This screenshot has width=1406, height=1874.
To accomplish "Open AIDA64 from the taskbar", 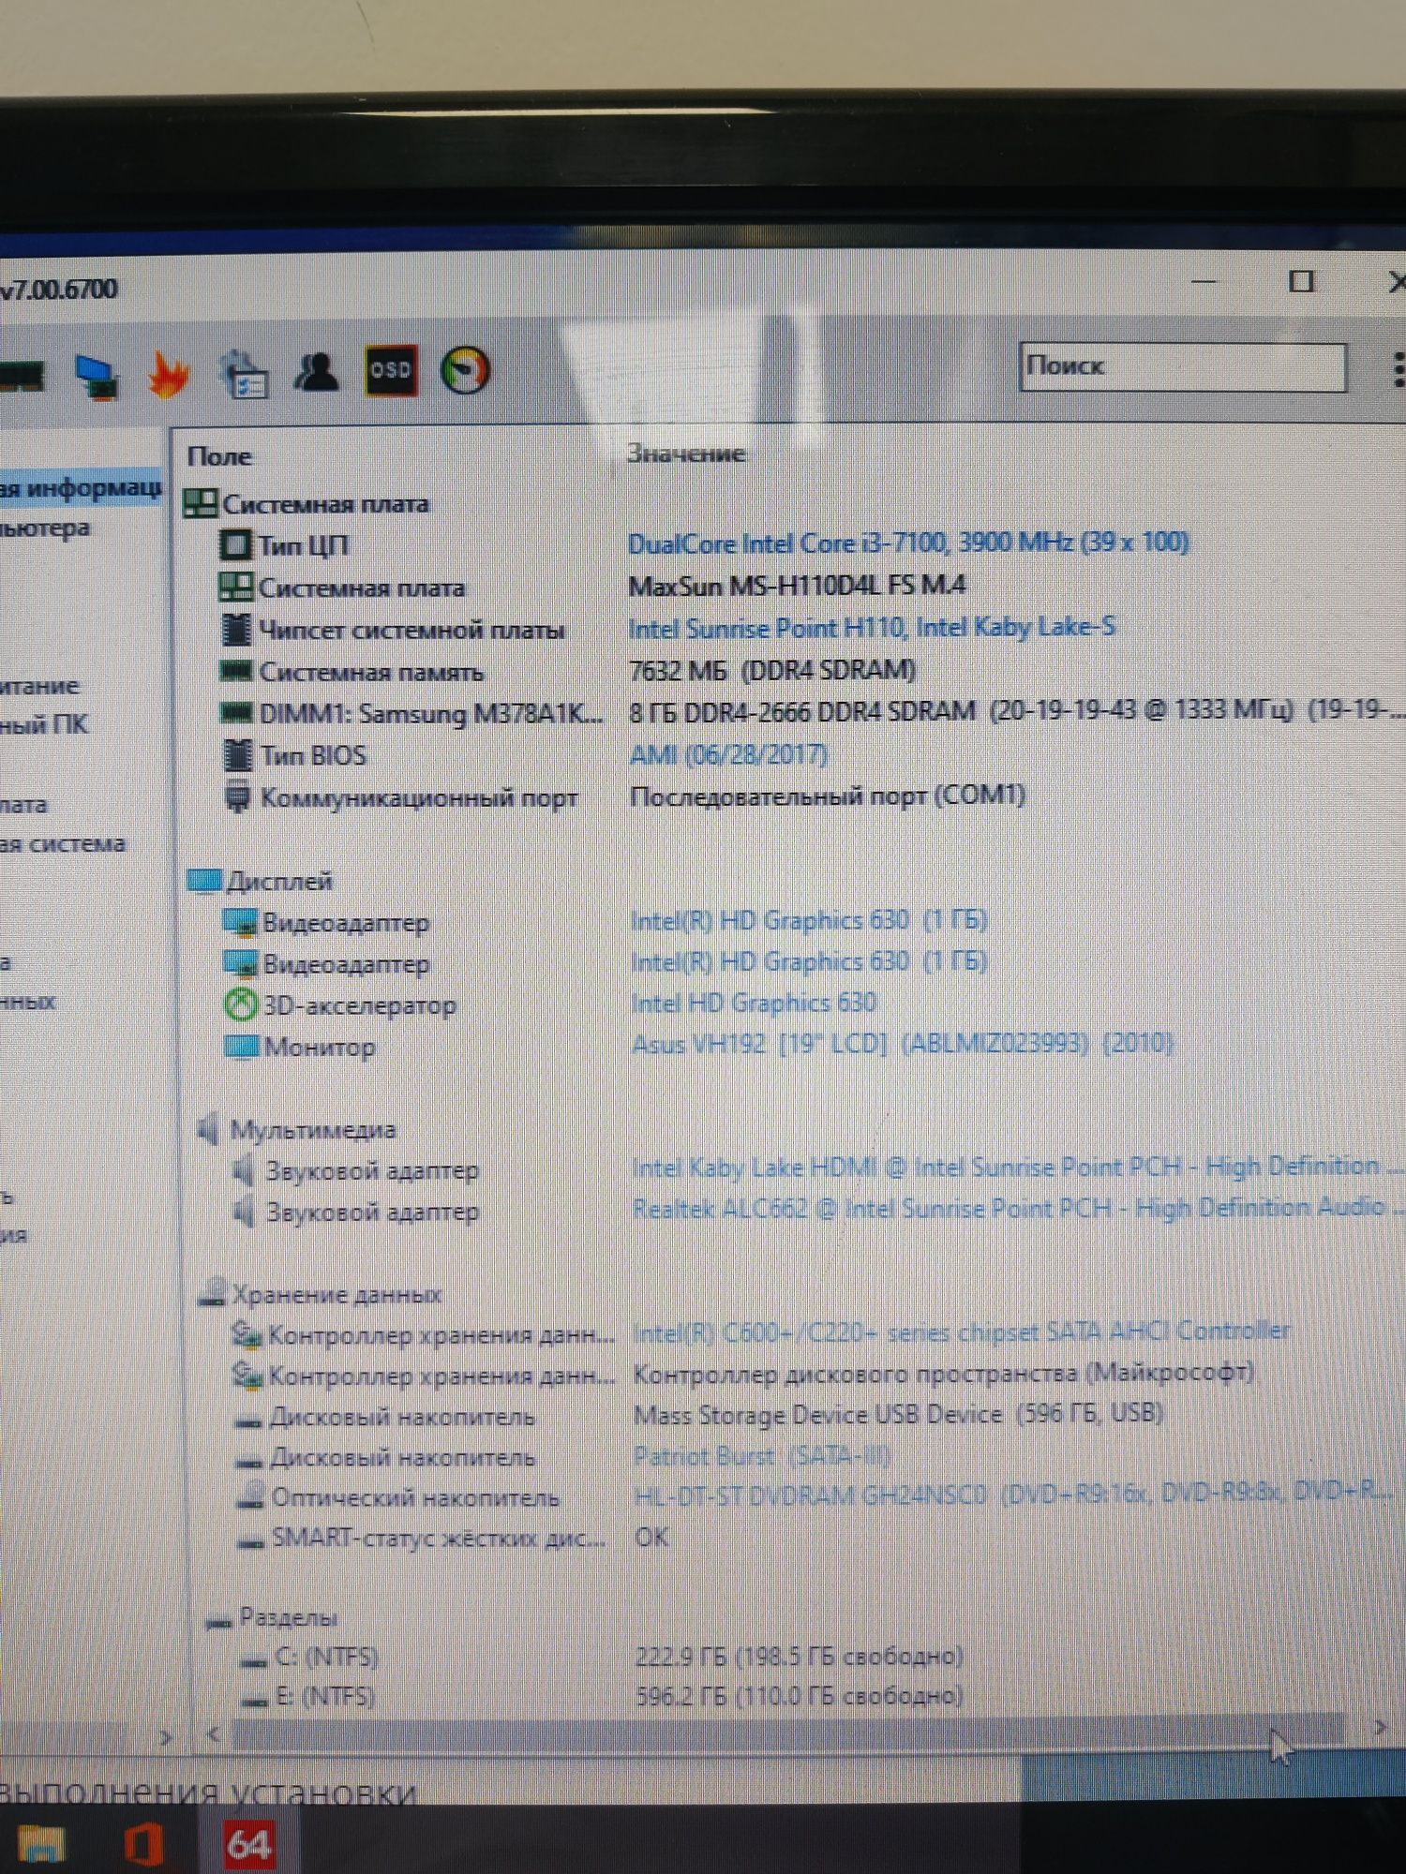I will [x=248, y=1844].
